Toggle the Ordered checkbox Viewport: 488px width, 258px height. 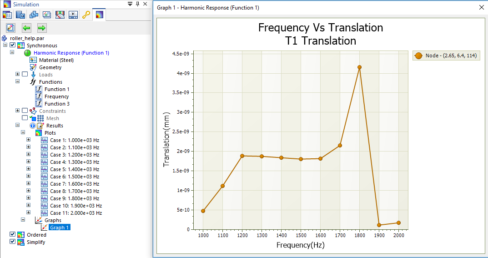tap(12, 235)
